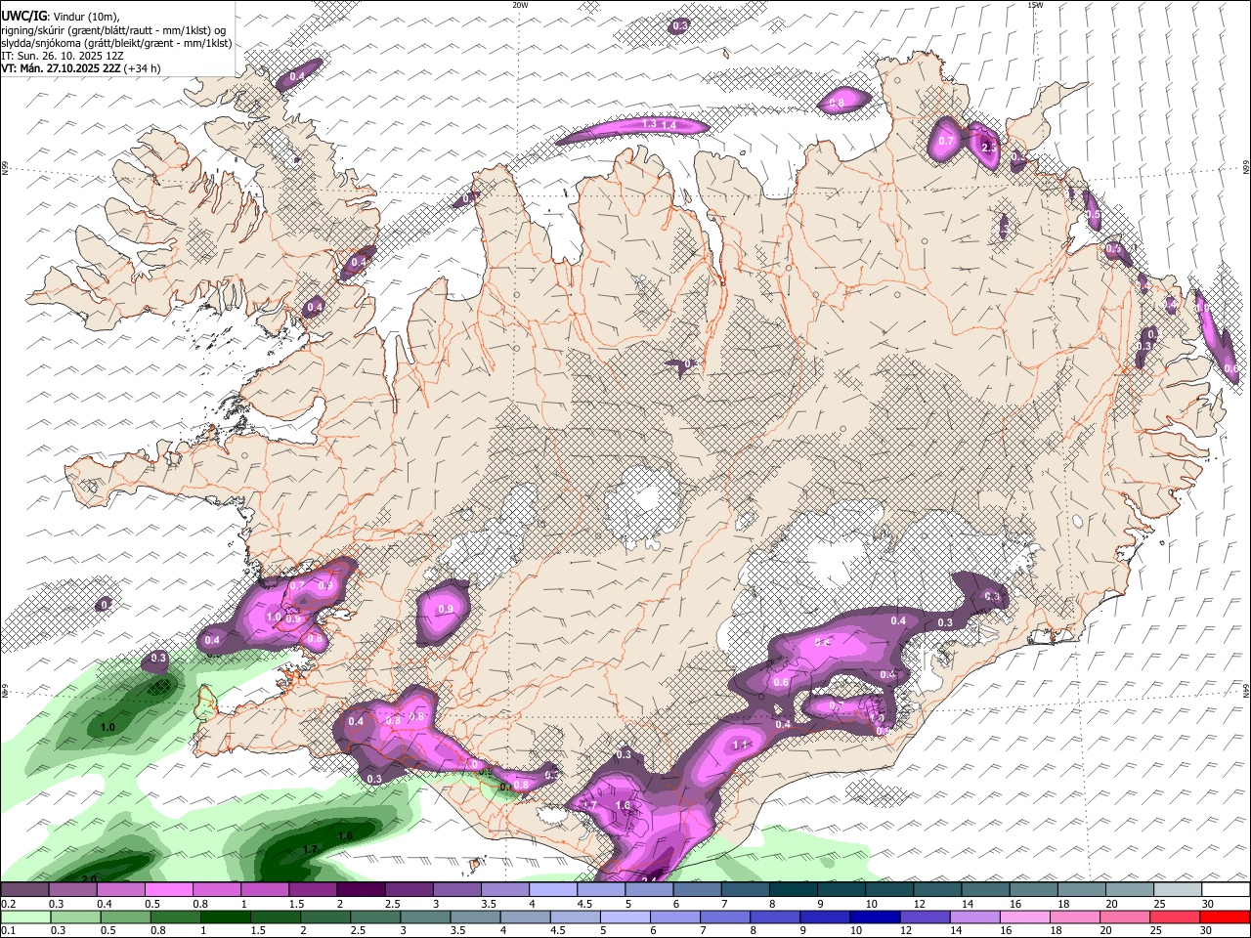Click the '0.2' label starting upper legend row
Image resolution: width=1251 pixels, height=938 pixels.
click(7, 904)
